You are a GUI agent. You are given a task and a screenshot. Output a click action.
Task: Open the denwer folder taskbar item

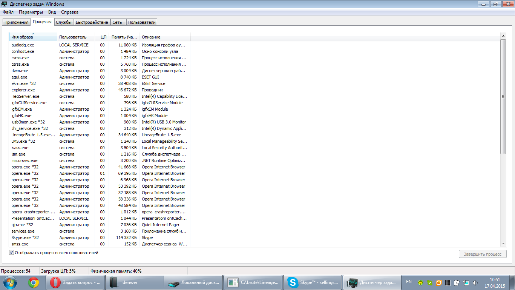tap(134, 282)
